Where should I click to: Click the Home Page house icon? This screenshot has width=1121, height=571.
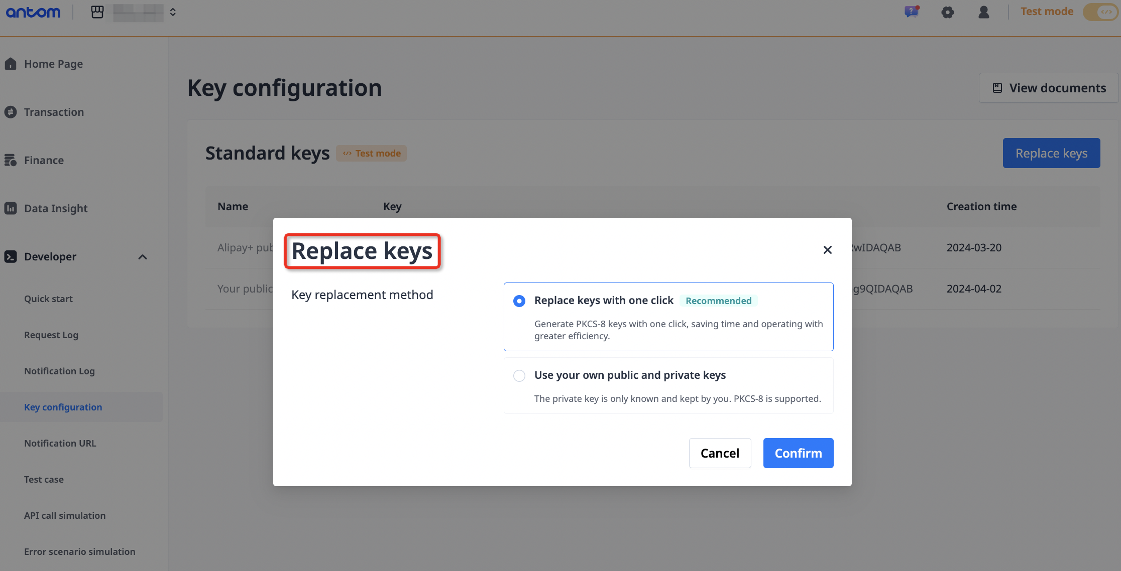click(11, 64)
